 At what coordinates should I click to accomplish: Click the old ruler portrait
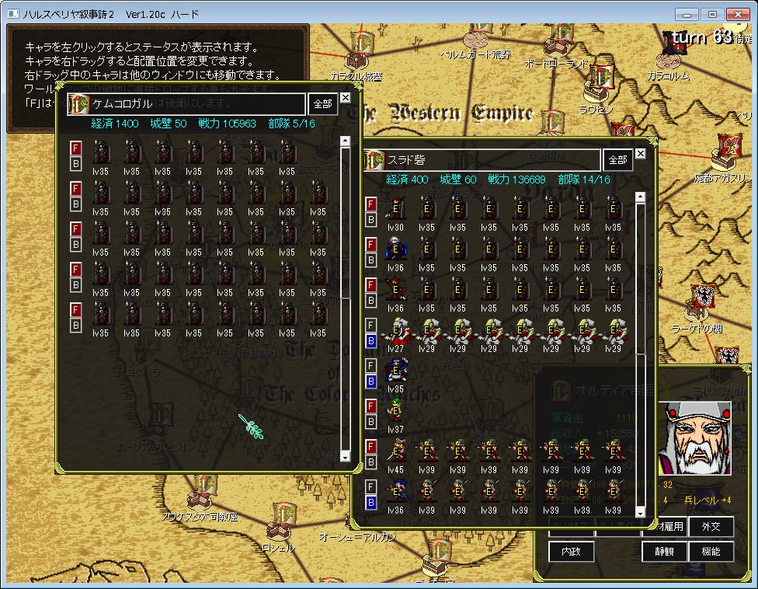click(x=694, y=437)
